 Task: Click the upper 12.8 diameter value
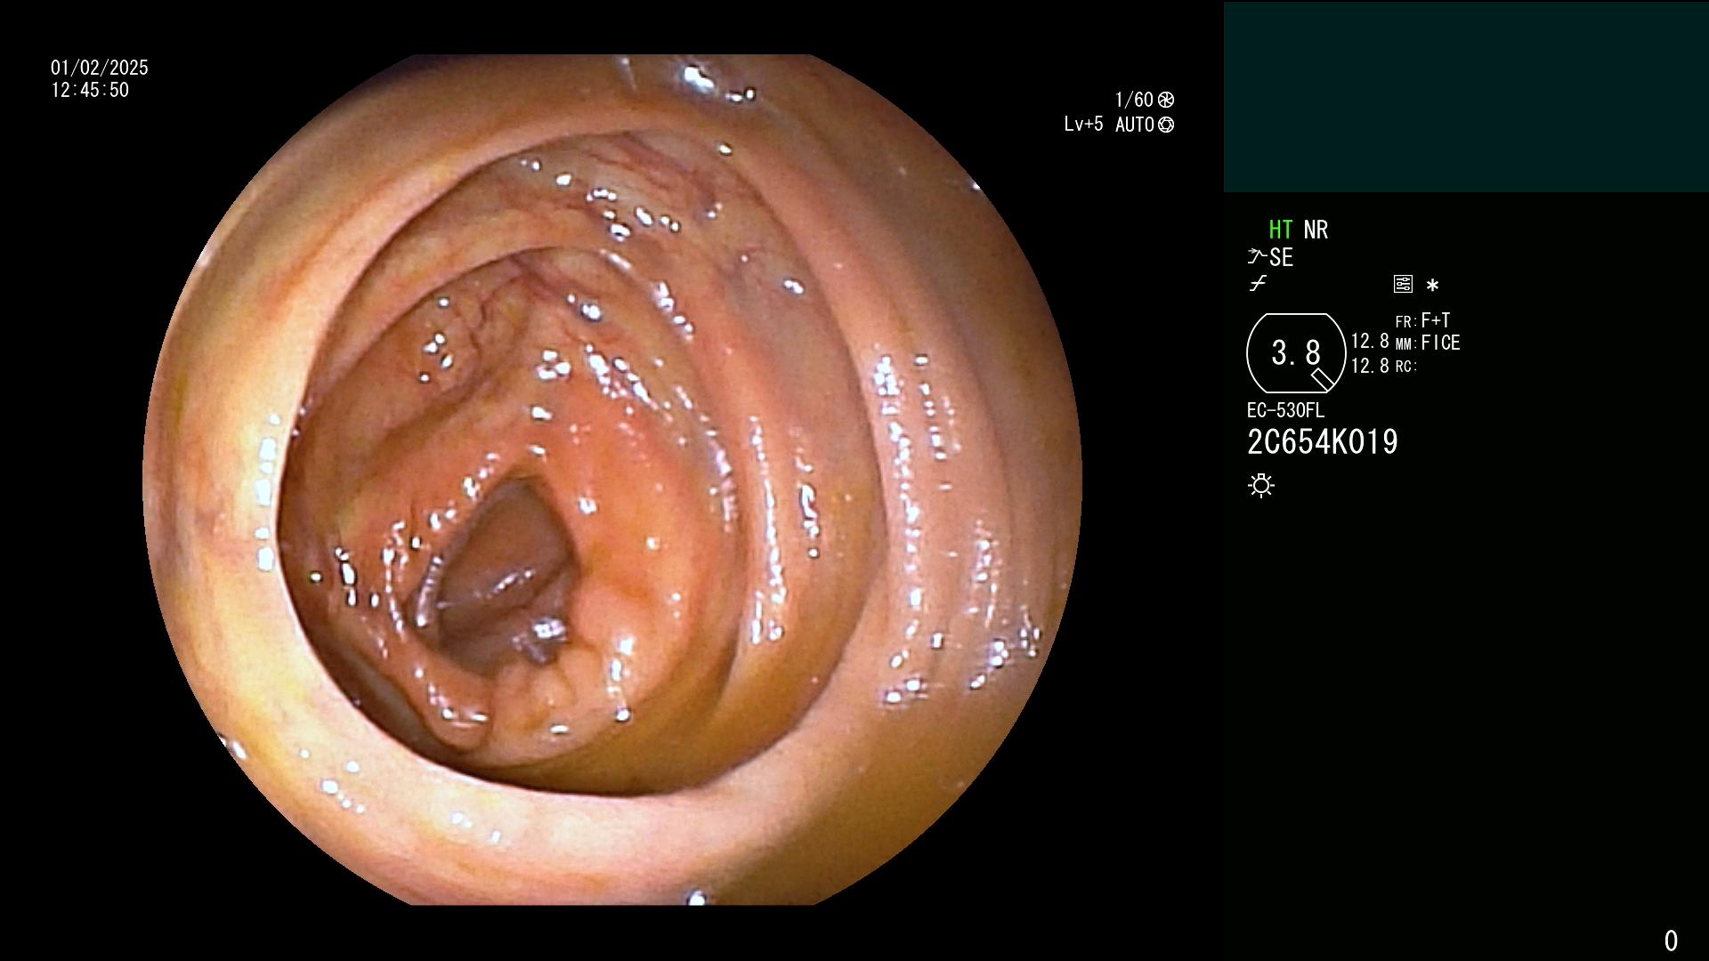1370,342
